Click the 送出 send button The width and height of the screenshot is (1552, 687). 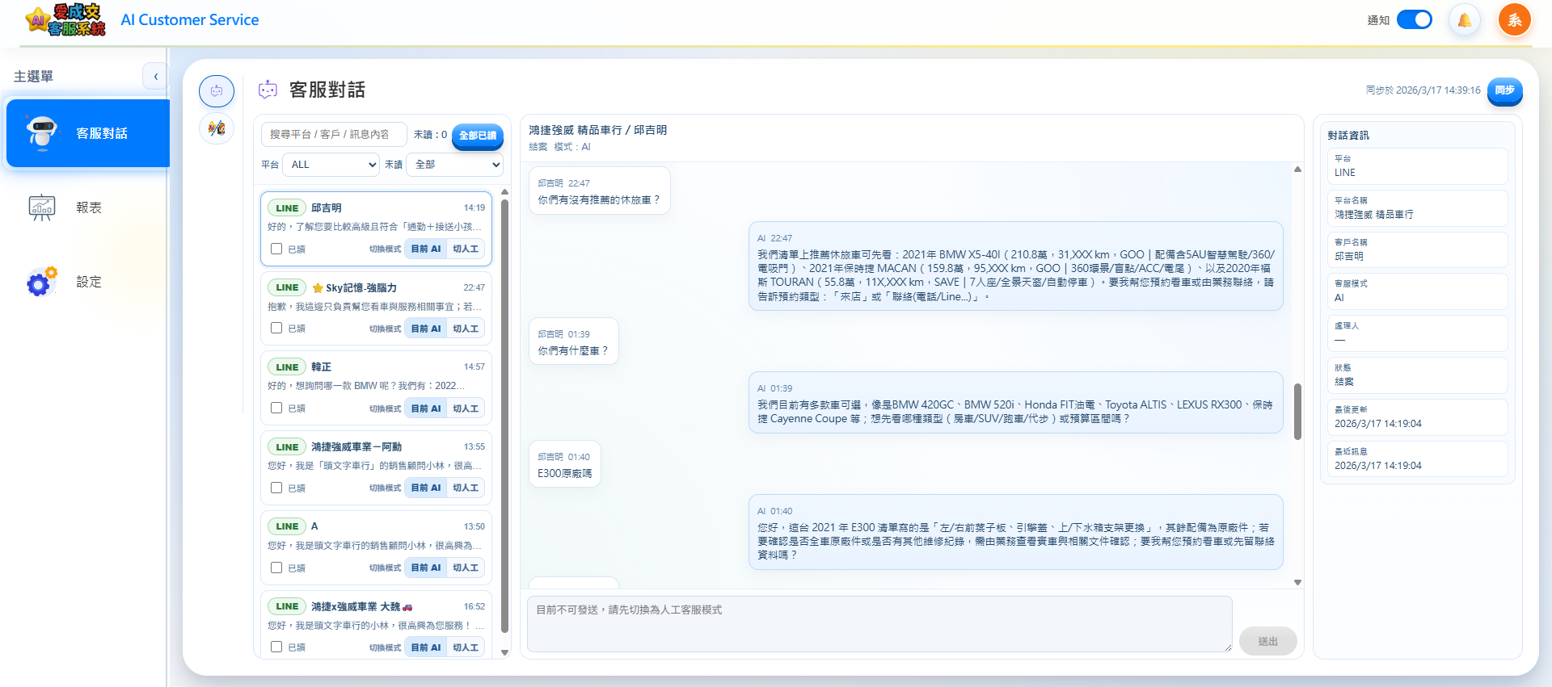click(1267, 641)
